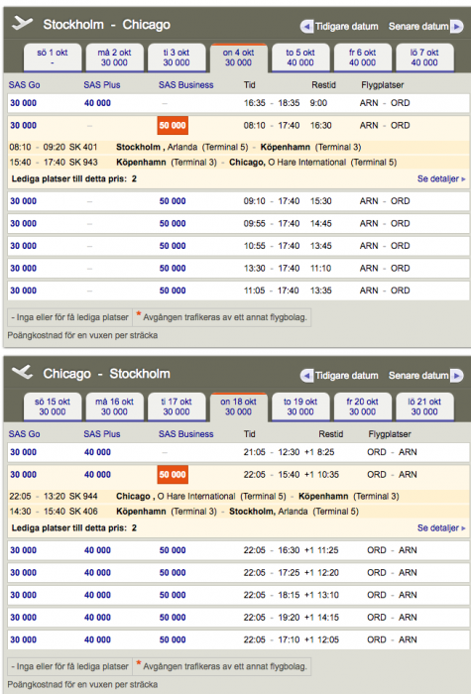Select the to 19 okt date tab
This screenshot has width=471, height=694.
point(300,406)
